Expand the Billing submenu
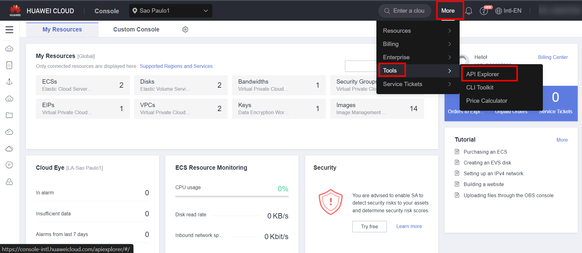The image size is (582, 253). point(417,44)
